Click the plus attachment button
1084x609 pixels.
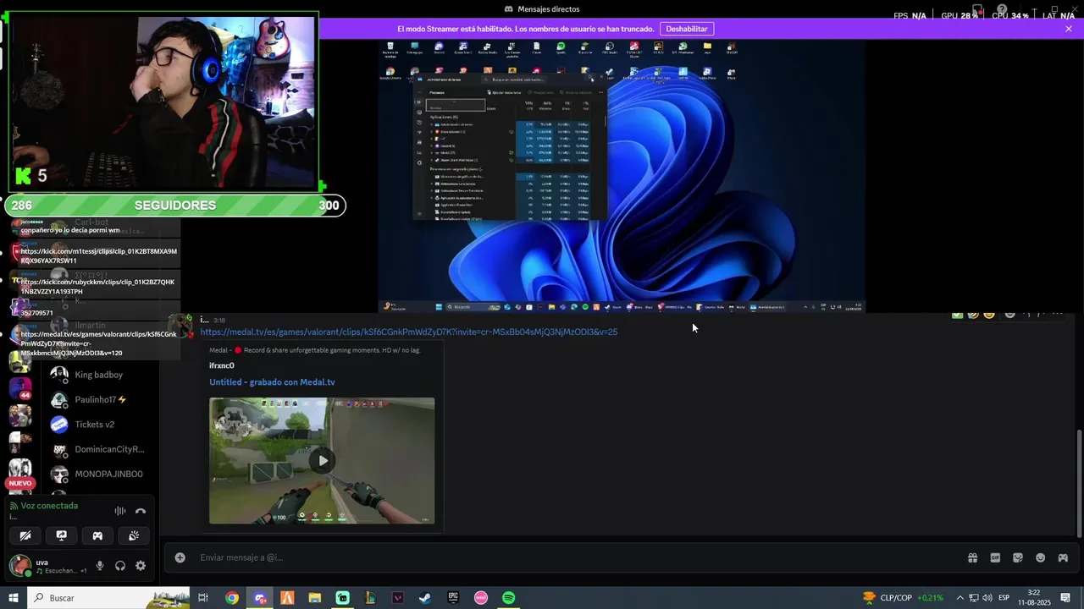(180, 557)
